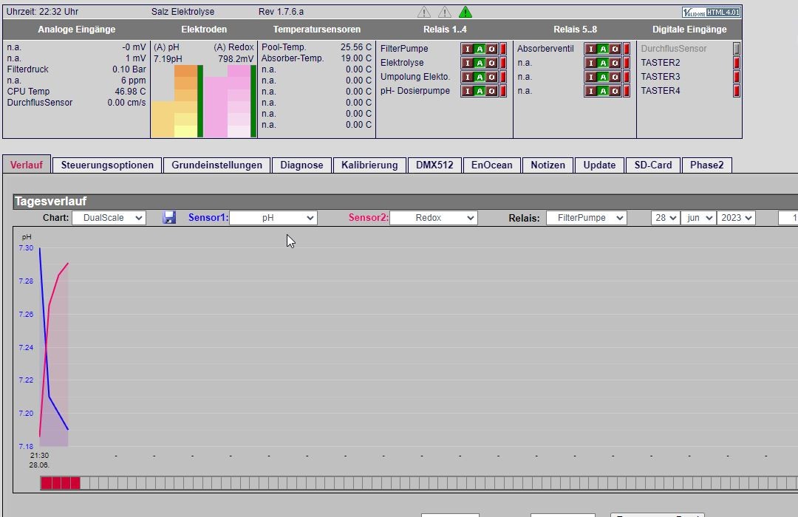Open the year dropdown showing 2023
Image resolution: width=798 pixels, height=517 pixels.
click(x=736, y=218)
